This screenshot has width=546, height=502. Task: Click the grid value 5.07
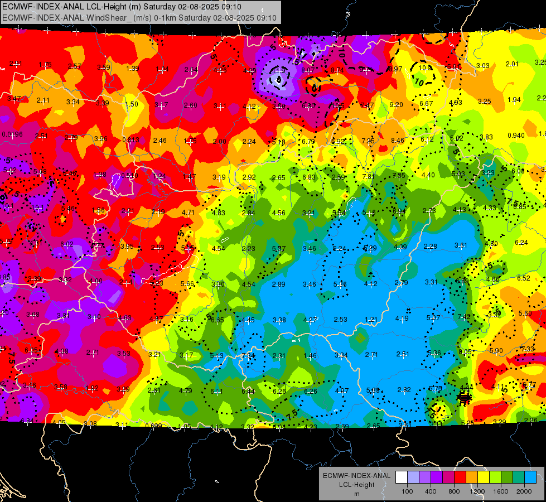coord(433,318)
